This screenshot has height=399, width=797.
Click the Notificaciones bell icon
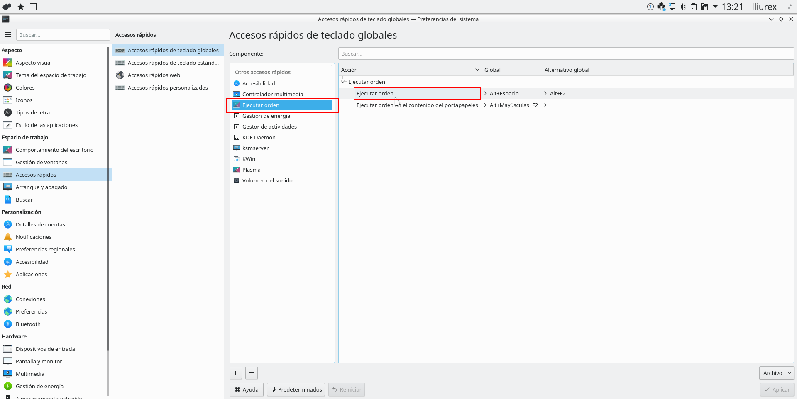[8, 237]
